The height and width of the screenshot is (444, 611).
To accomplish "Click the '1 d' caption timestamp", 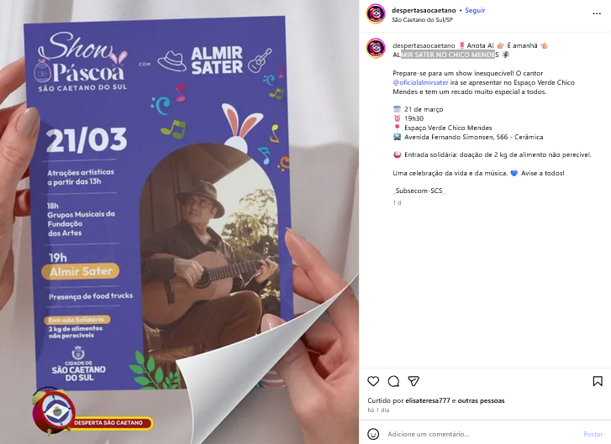I will [397, 203].
